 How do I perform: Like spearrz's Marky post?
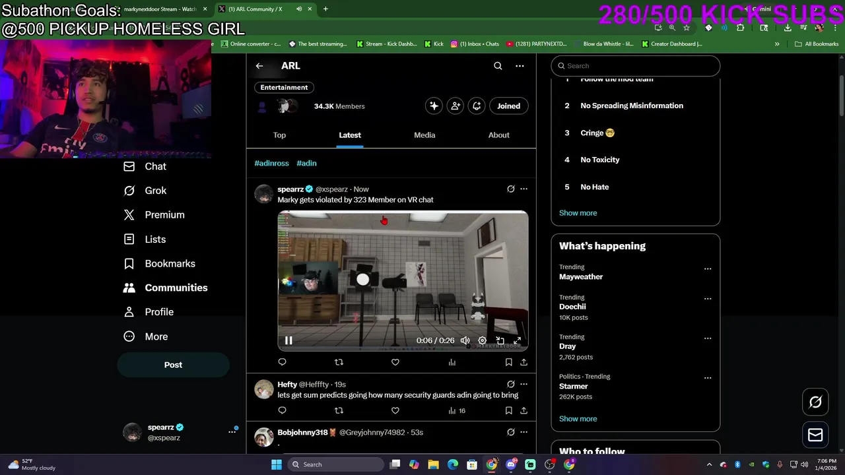pos(395,362)
